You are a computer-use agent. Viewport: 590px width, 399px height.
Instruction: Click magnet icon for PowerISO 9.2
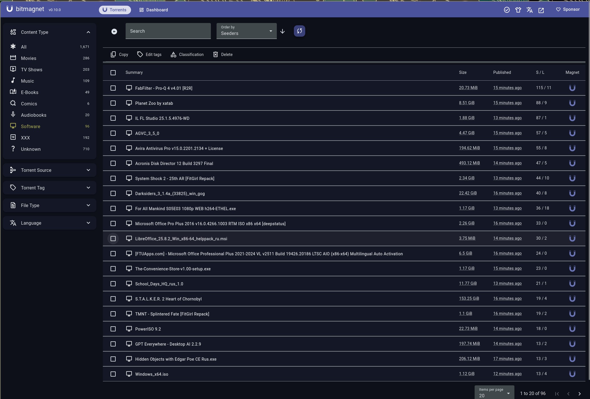tap(572, 329)
